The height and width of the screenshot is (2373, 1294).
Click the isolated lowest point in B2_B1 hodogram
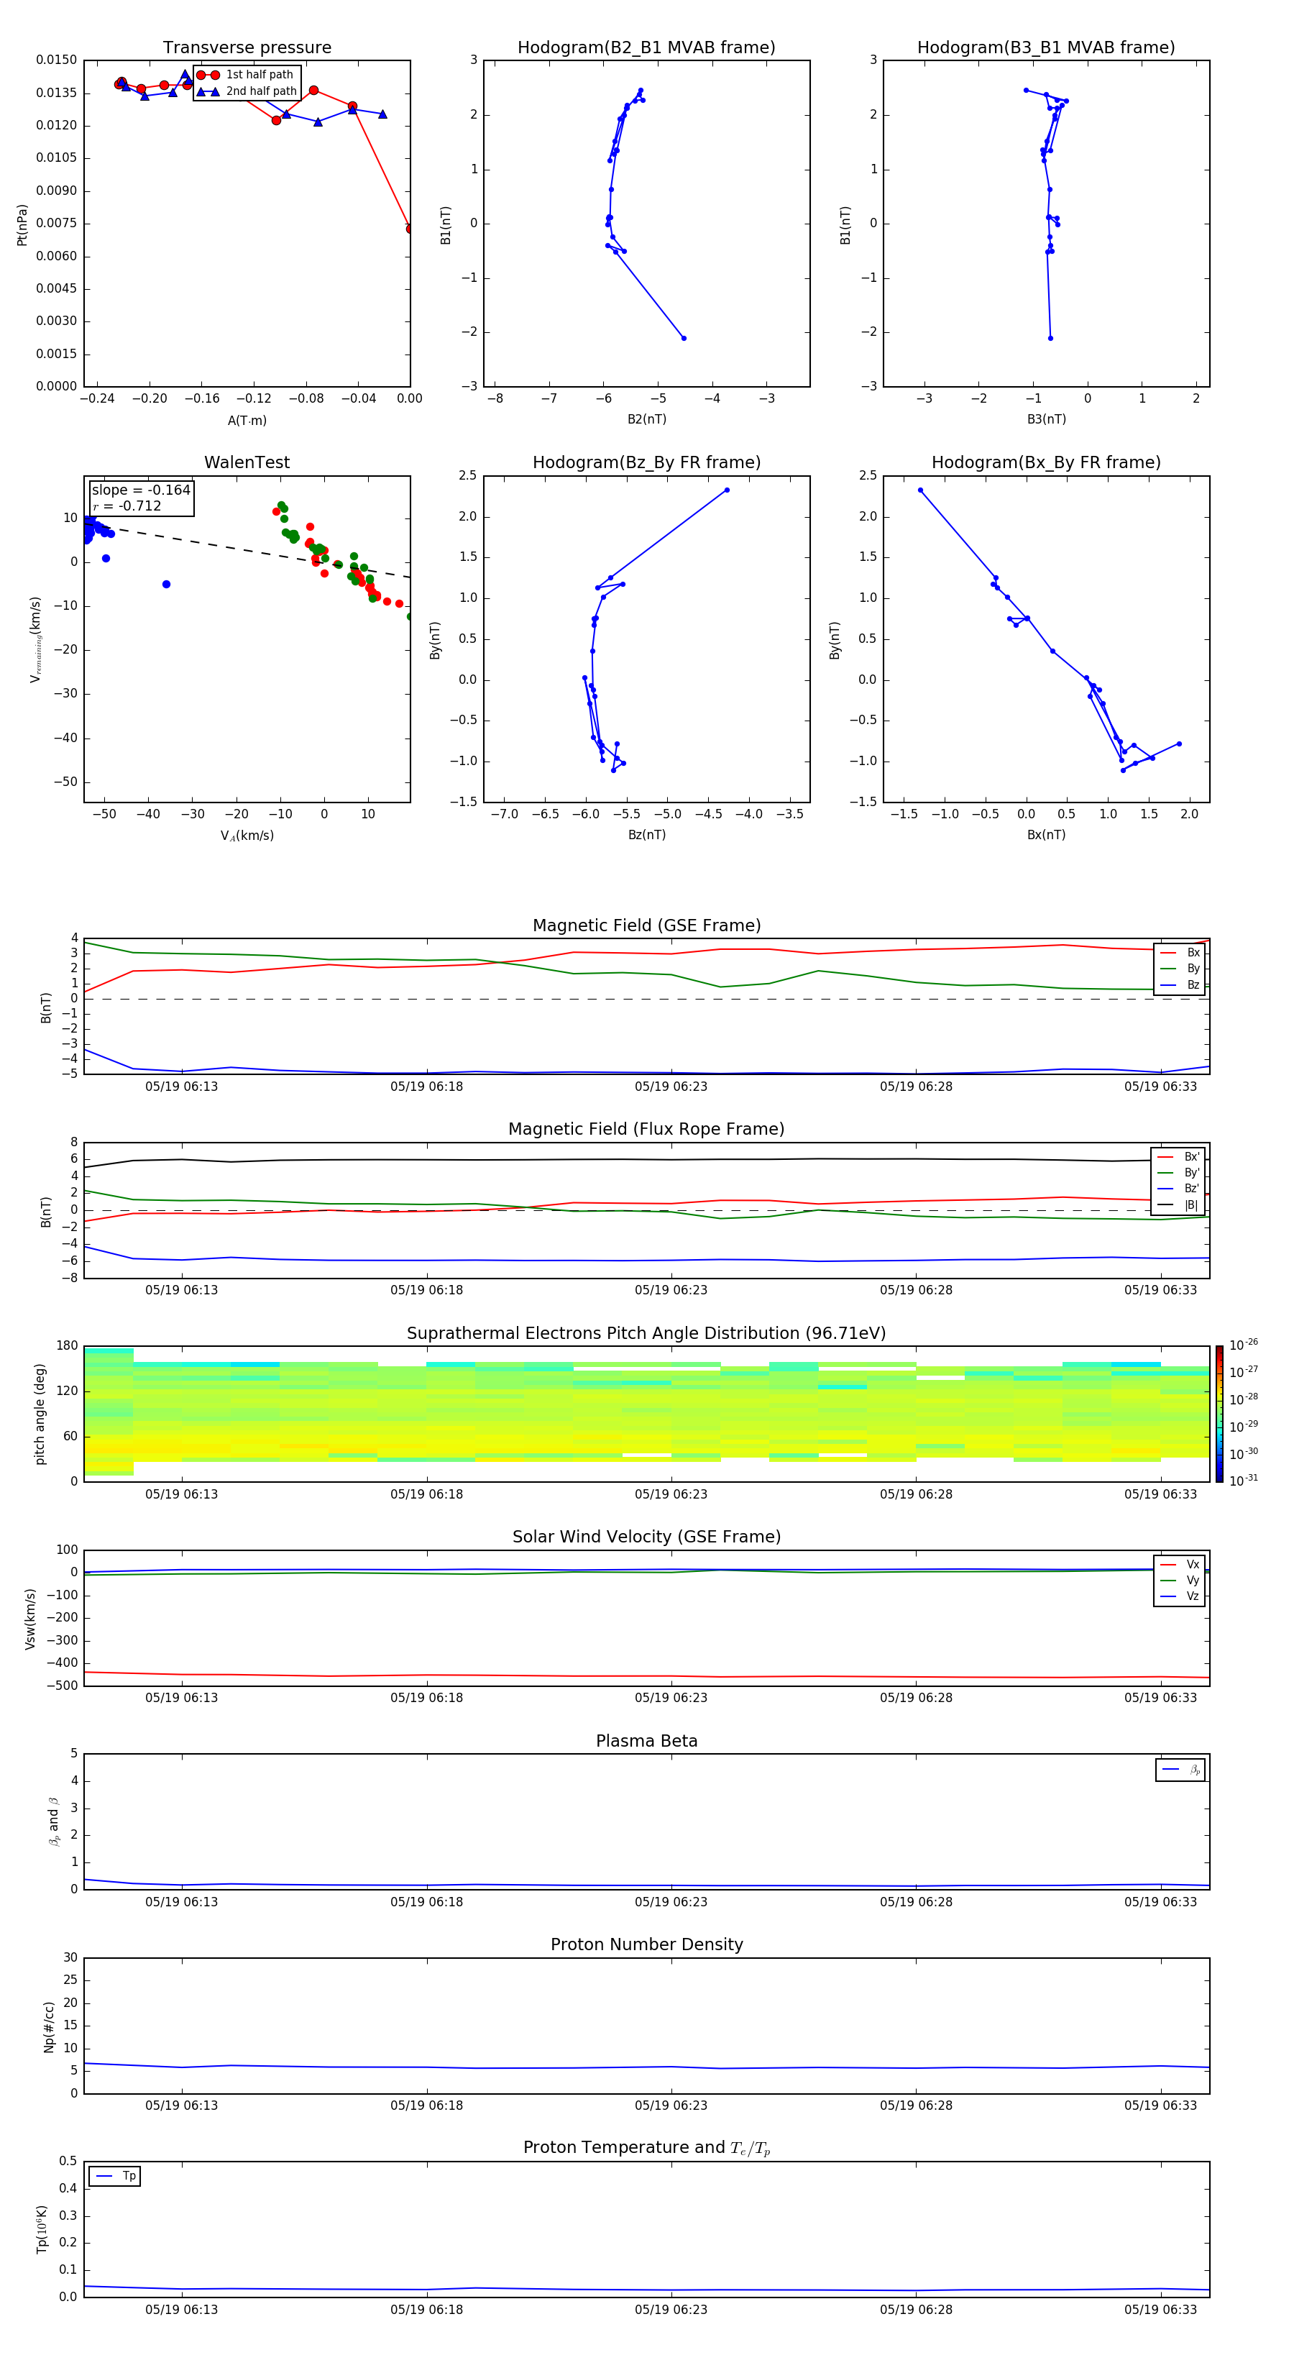click(684, 338)
